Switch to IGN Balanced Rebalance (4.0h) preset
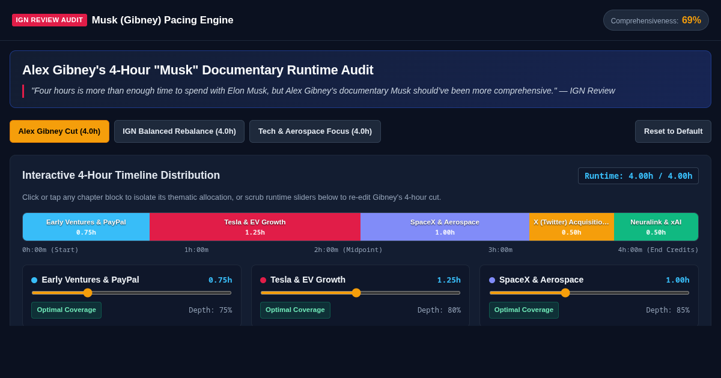This screenshot has width=721, height=378. pos(179,131)
